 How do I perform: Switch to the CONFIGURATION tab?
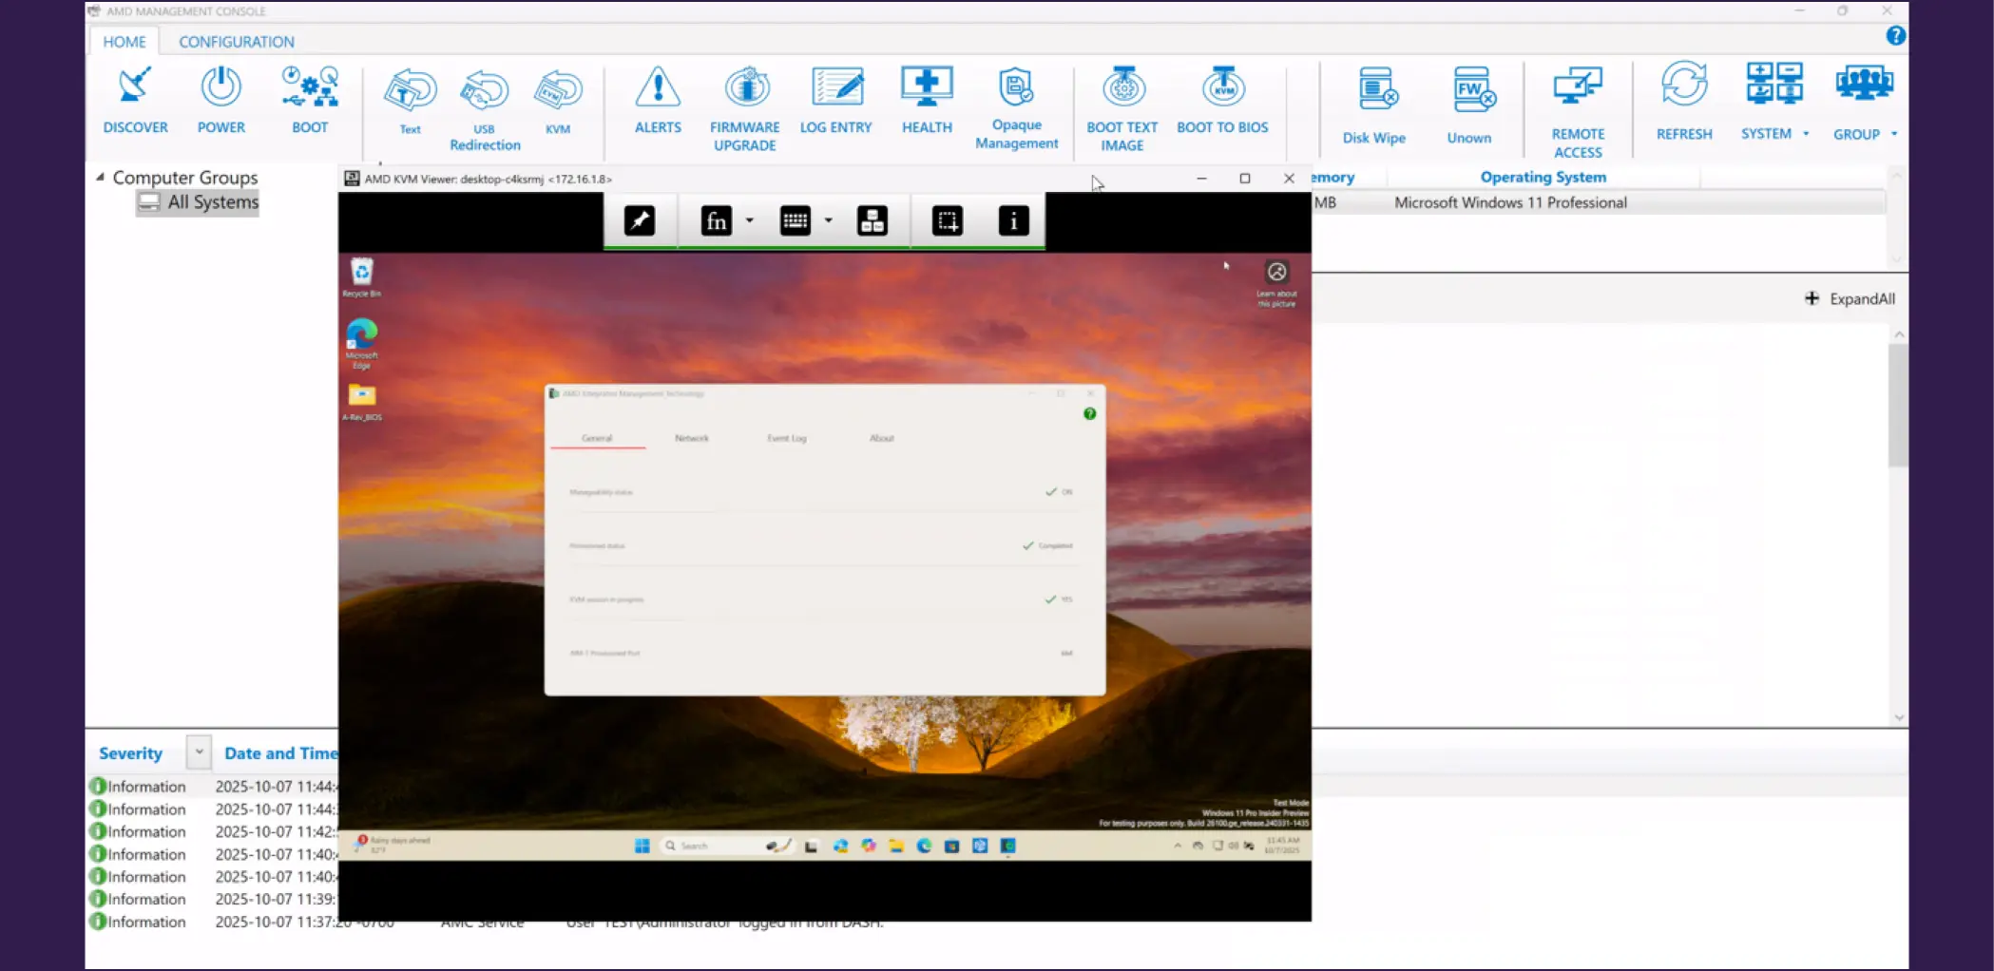click(235, 41)
